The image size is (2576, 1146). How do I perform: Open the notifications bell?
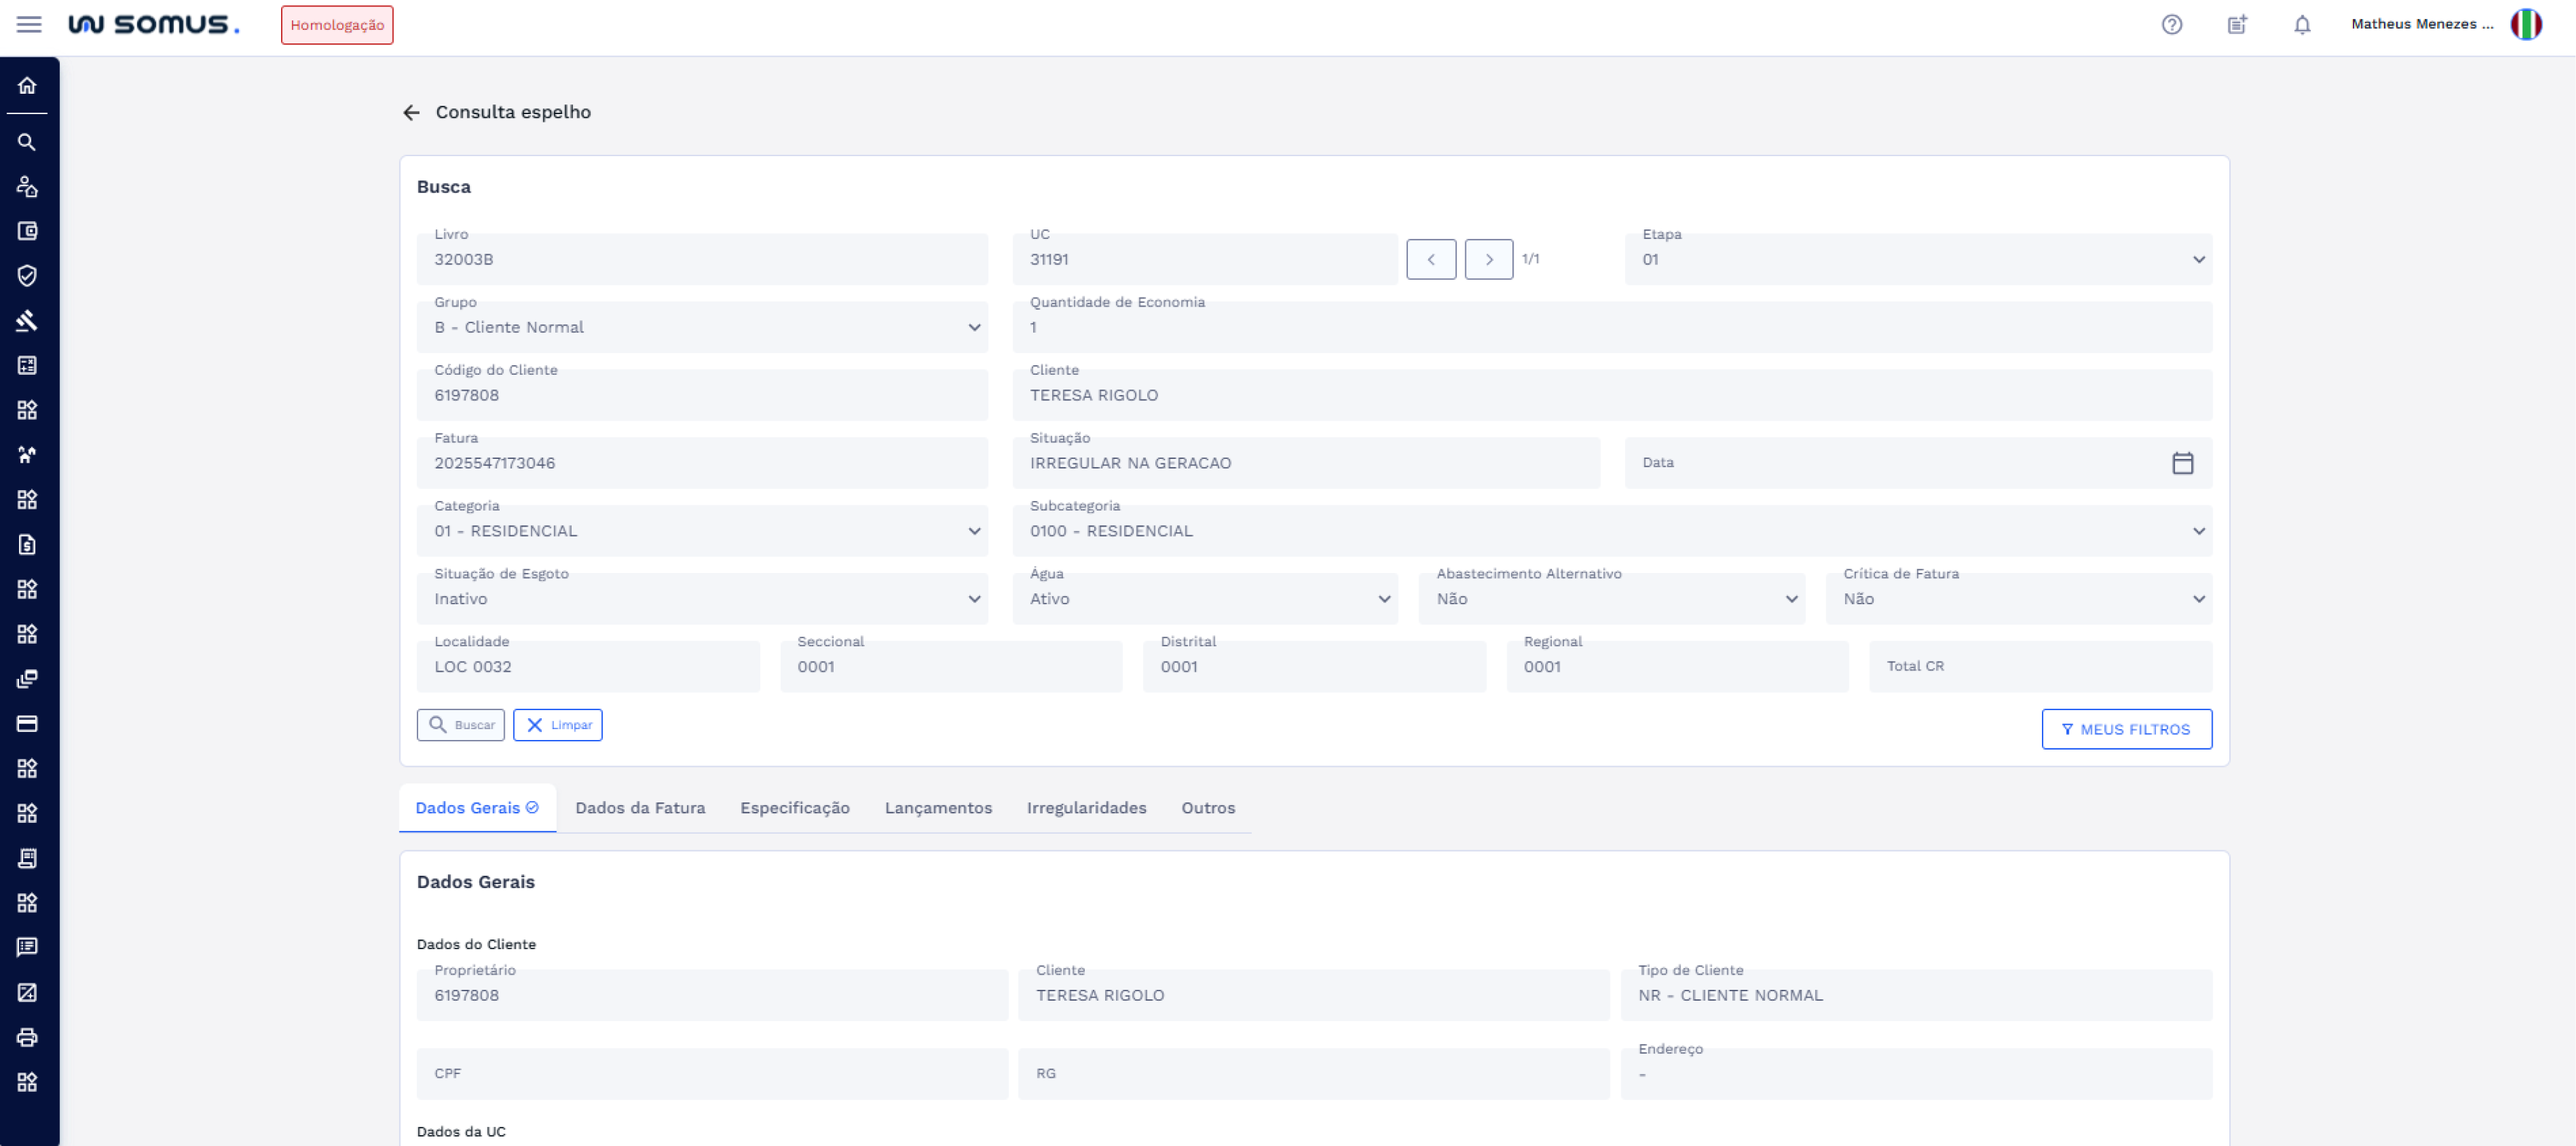(x=2302, y=25)
